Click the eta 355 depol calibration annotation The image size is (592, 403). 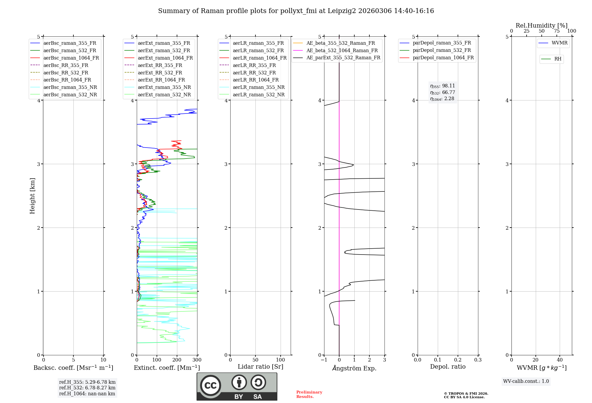(443, 86)
